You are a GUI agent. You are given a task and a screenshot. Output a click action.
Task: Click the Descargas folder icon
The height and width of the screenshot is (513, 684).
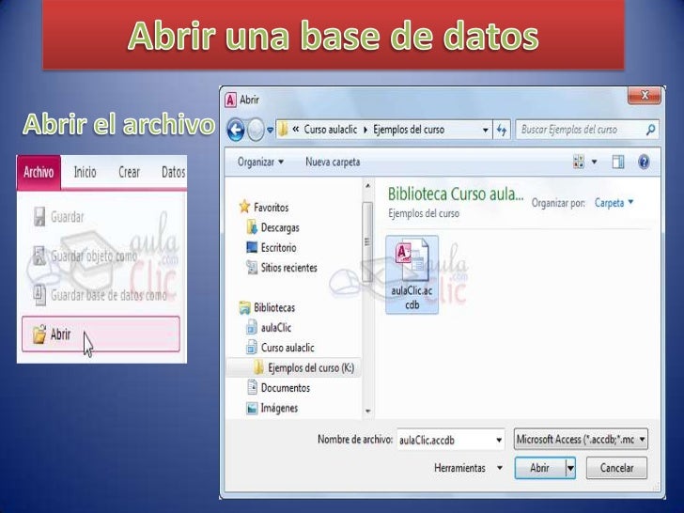[x=252, y=227]
